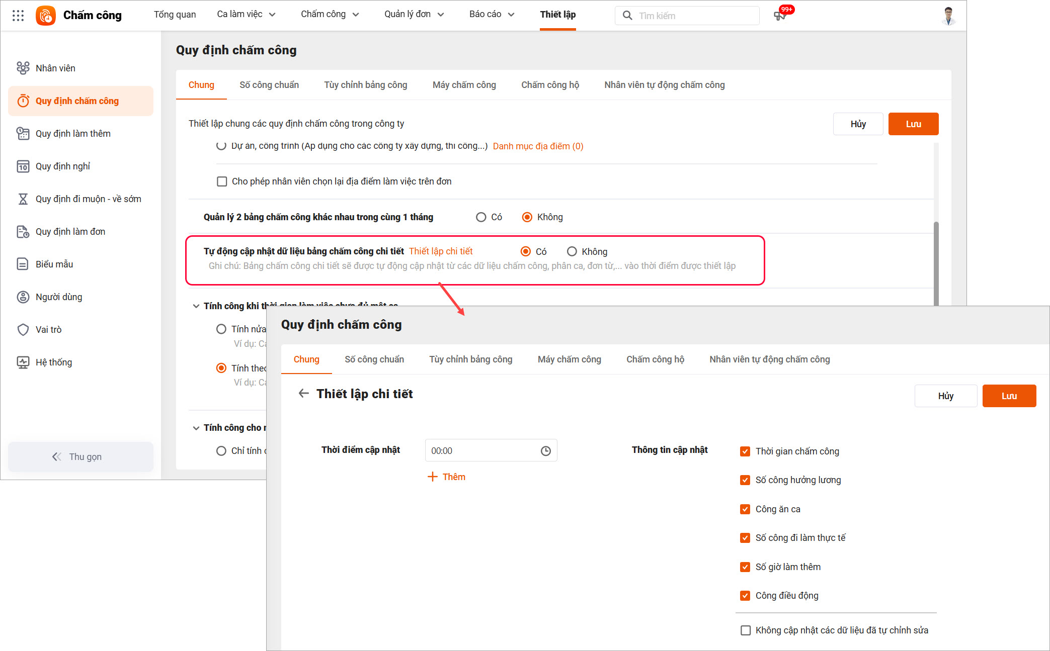Screen dimensions: 1050x651
Task: Uncheck Thời gian chấm công checkbox
Action: click(x=745, y=451)
